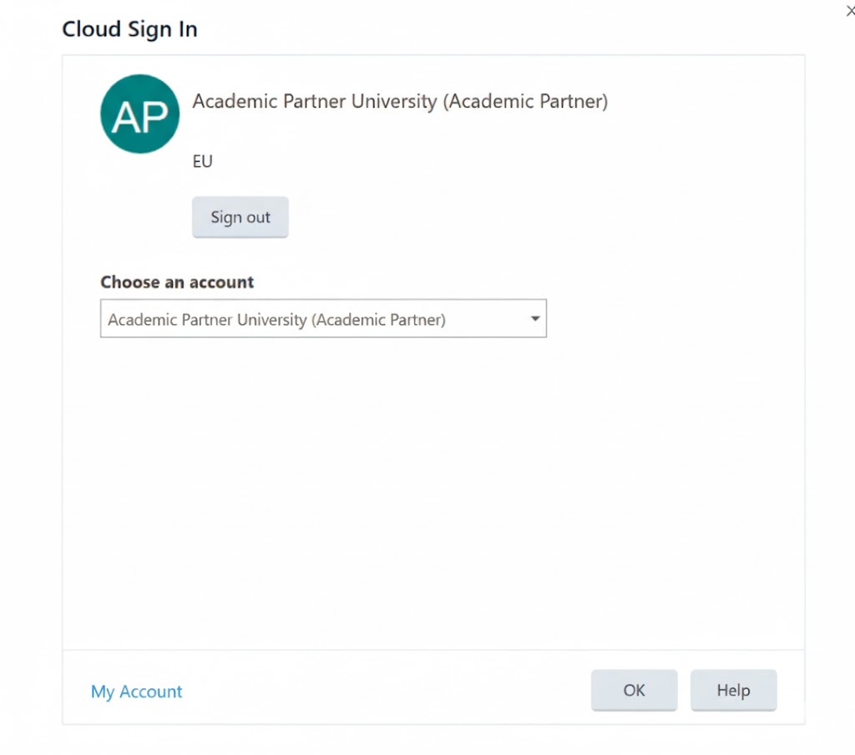This screenshot has width=855, height=755.
Task: Click the Choose an account label
Action: 177,282
